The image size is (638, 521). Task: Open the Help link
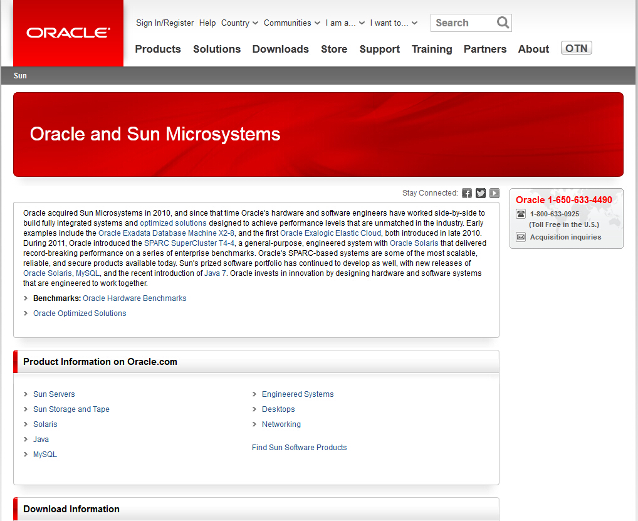tap(207, 23)
